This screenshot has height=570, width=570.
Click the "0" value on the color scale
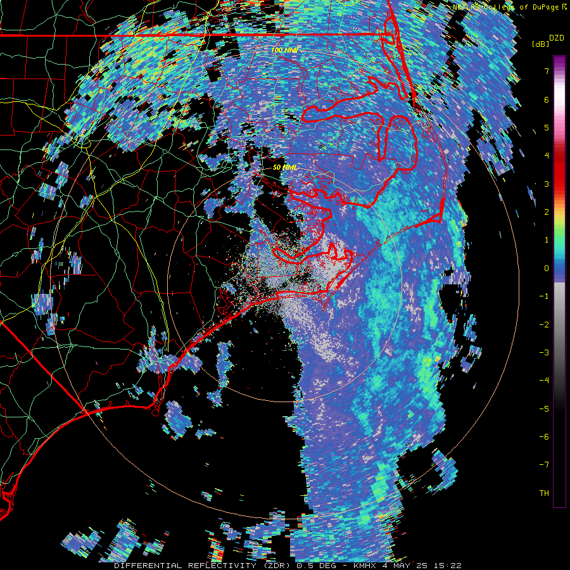pos(547,269)
